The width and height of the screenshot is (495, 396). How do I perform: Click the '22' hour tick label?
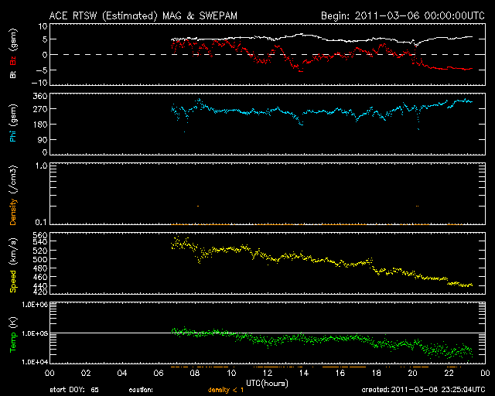pyautogui.click(x=449, y=374)
